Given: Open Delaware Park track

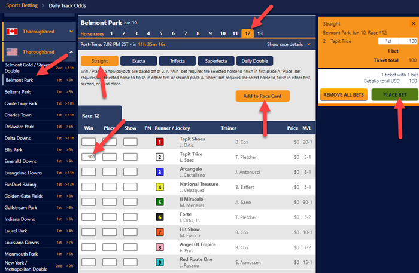Looking at the screenshot, I should click(39, 127).
